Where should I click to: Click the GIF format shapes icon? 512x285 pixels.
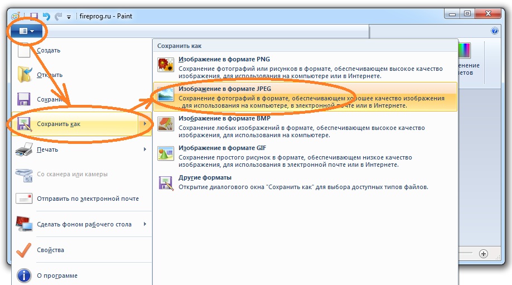[x=166, y=153]
